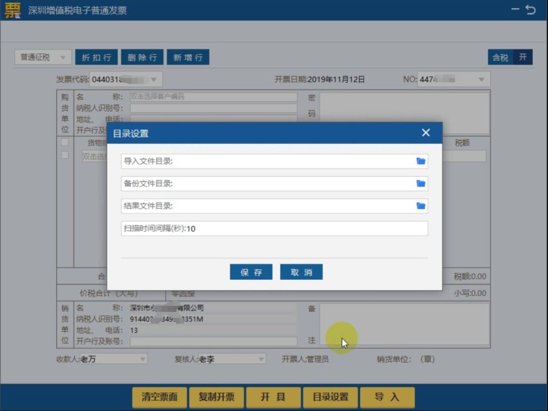Click the buyer 名称 field
This screenshot has width=548, height=411.
point(214,97)
